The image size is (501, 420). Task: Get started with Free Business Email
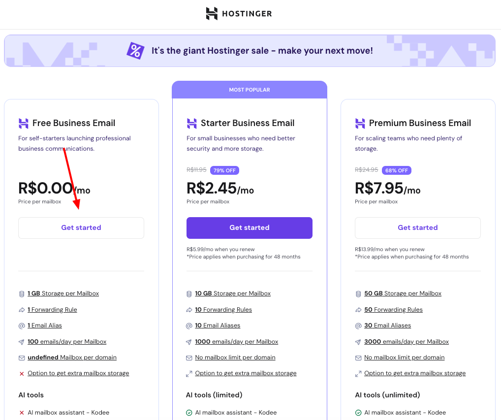tap(81, 228)
